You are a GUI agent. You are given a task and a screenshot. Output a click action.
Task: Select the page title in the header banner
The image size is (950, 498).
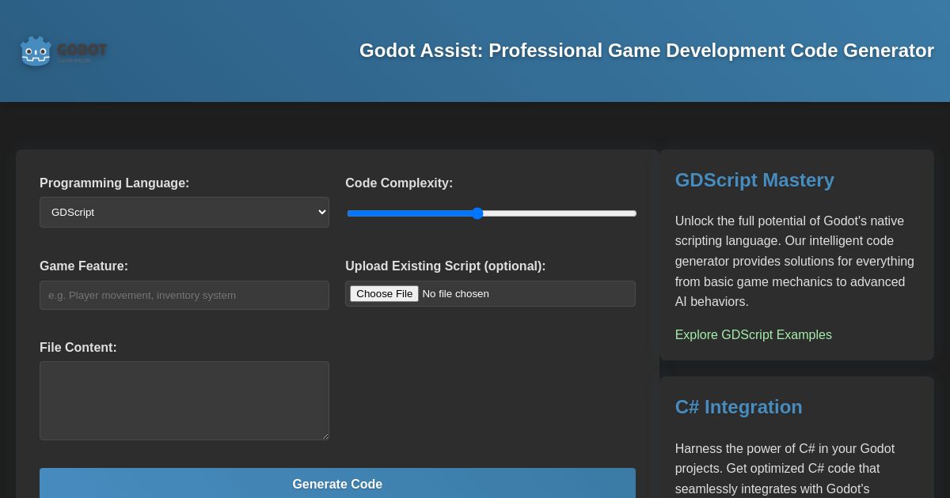[x=647, y=51]
